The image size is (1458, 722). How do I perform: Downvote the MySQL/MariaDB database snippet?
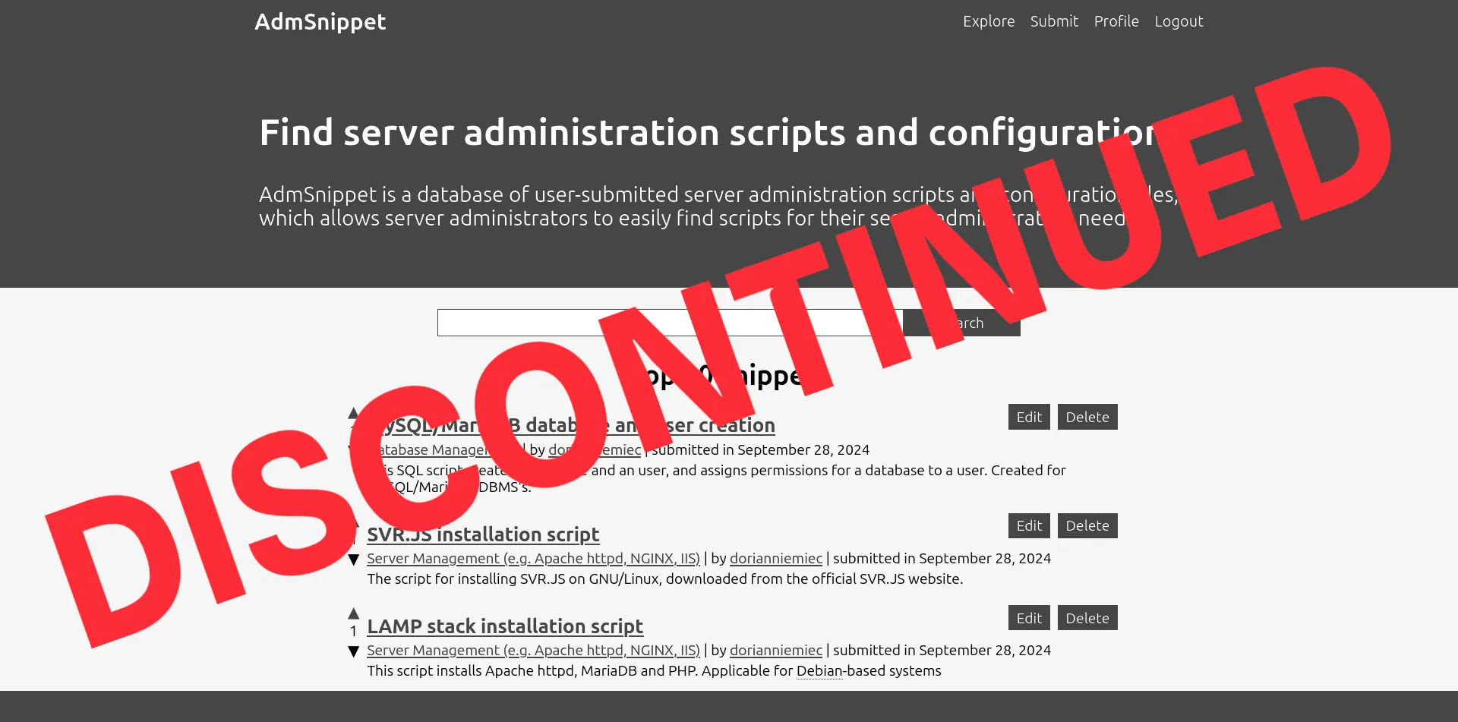coord(354,449)
